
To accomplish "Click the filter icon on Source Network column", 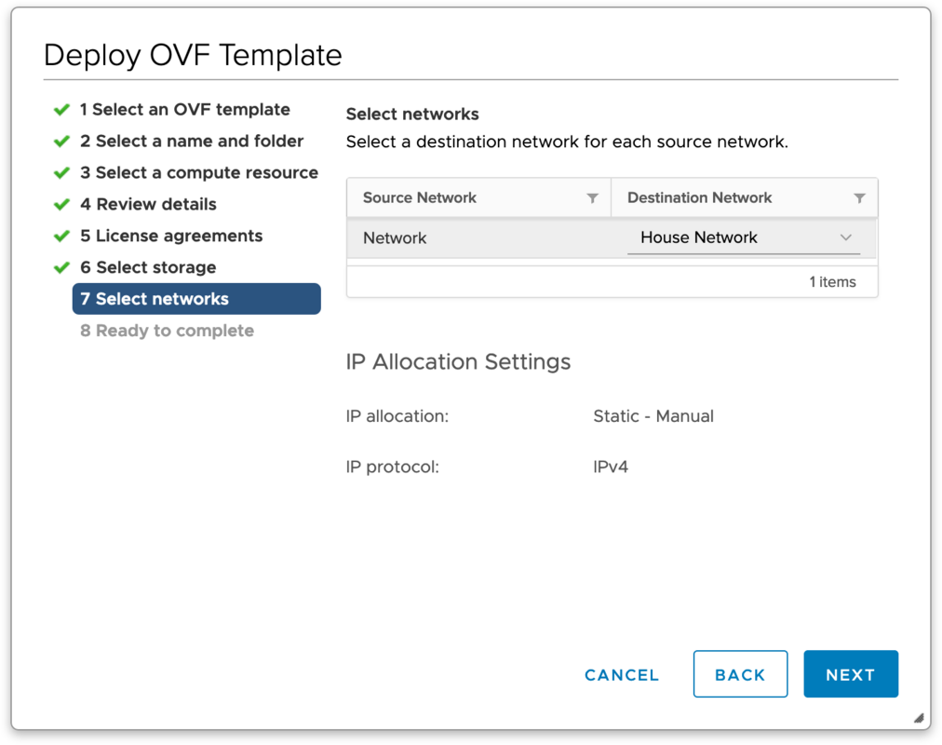I will click(x=593, y=197).
